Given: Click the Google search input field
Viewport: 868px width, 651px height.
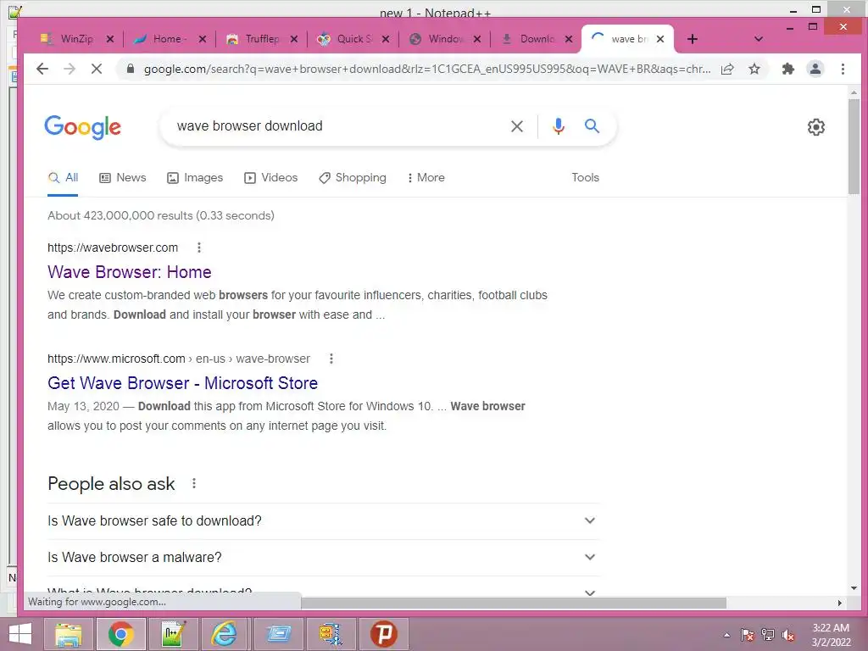Looking at the screenshot, I should click(337, 126).
